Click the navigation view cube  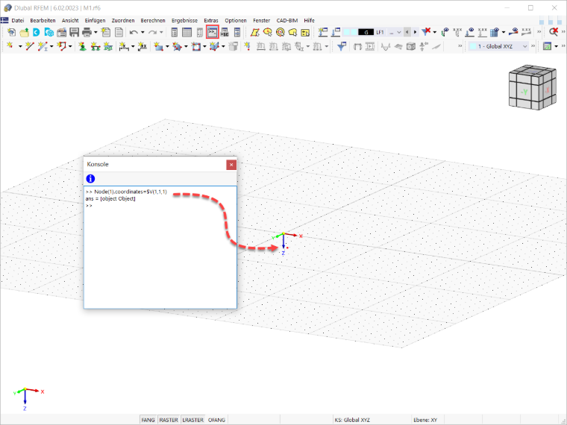point(531,87)
